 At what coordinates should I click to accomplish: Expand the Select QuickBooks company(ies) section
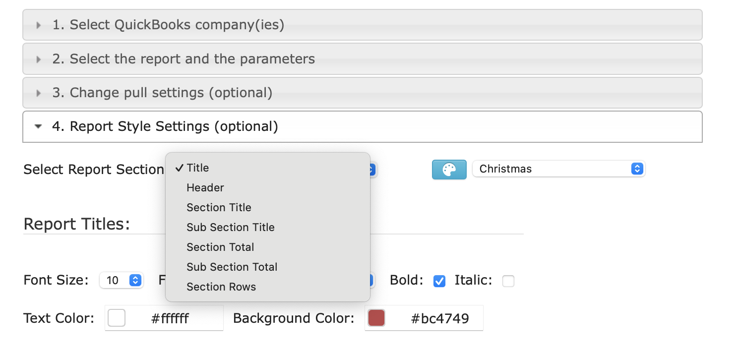pyautogui.click(x=362, y=25)
